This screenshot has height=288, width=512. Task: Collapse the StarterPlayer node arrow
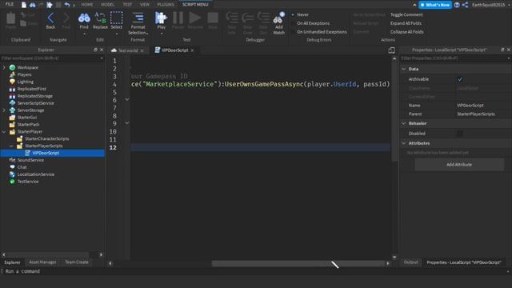[4, 131]
